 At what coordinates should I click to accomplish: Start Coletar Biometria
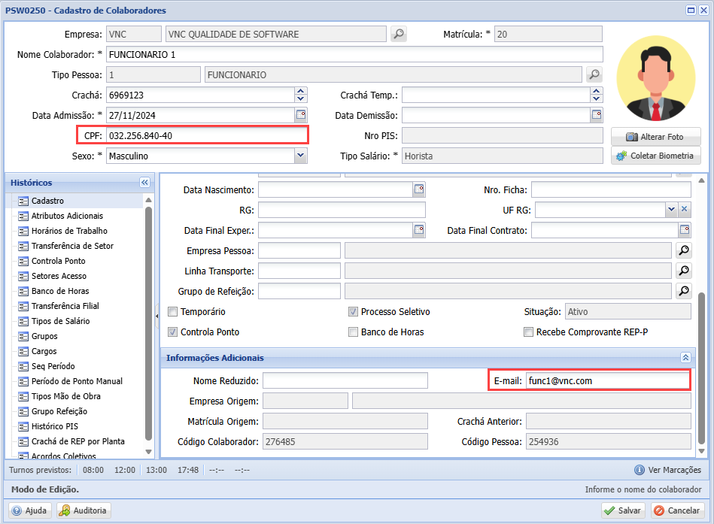(656, 156)
